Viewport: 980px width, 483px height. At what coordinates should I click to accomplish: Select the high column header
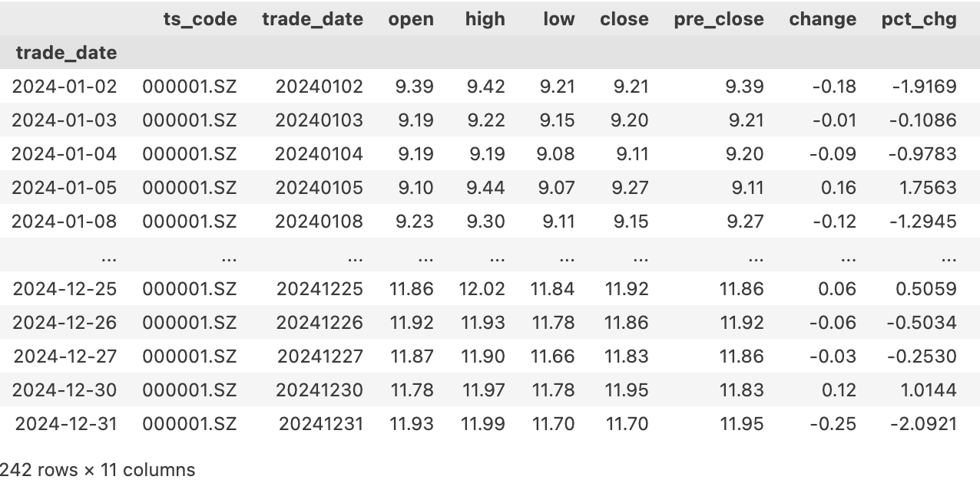(485, 19)
